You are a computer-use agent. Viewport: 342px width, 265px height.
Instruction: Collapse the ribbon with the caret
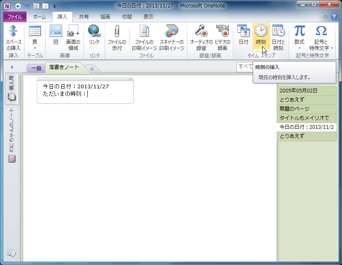[325, 17]
